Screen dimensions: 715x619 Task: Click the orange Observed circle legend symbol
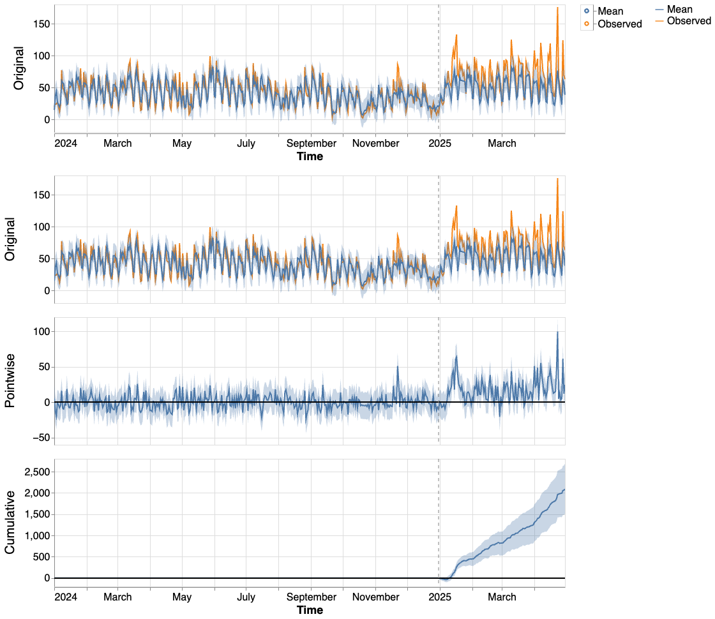(587, 24)
